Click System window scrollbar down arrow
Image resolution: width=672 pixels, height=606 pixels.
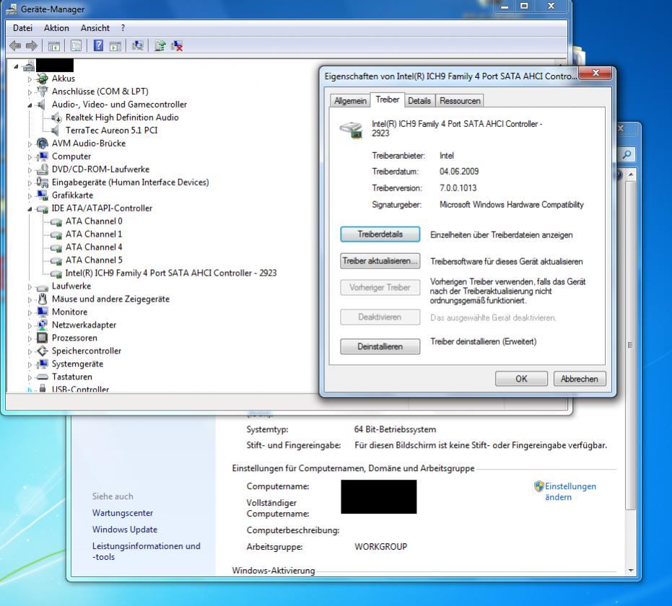click(x=630, y=571)
